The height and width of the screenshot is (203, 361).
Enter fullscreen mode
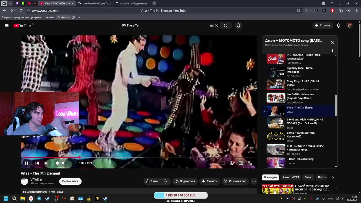pyautogui.click(x=250, y=163)
